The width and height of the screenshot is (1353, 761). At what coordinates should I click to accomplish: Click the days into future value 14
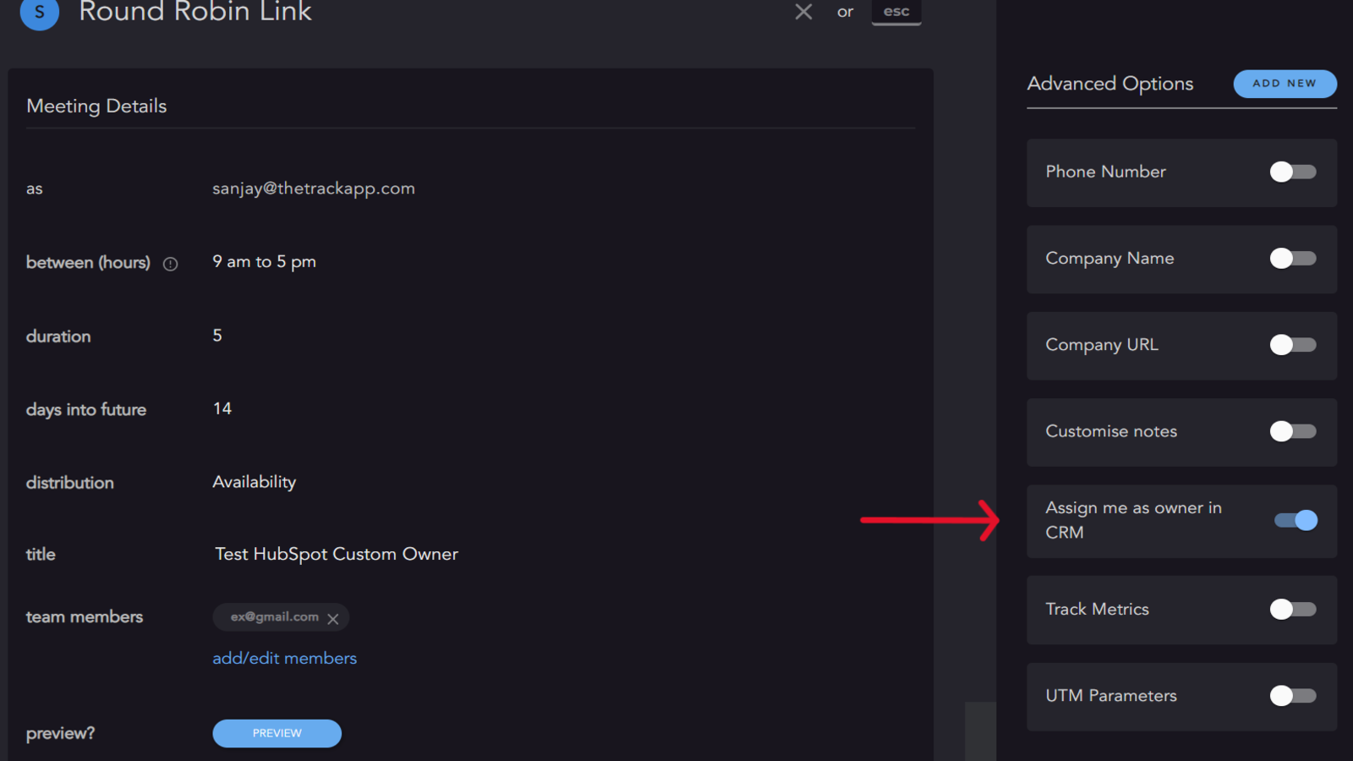[x=222, y=408]
